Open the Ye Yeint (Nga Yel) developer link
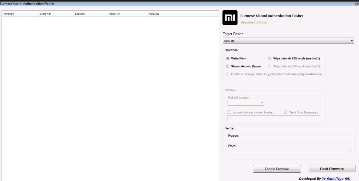359x181 pixels. click(x=336, y=178)
